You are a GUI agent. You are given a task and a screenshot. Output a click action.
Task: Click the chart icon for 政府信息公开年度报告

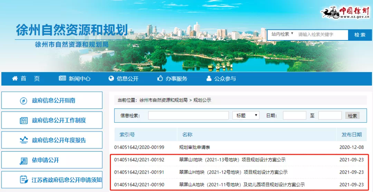click(x=23, y=140)
